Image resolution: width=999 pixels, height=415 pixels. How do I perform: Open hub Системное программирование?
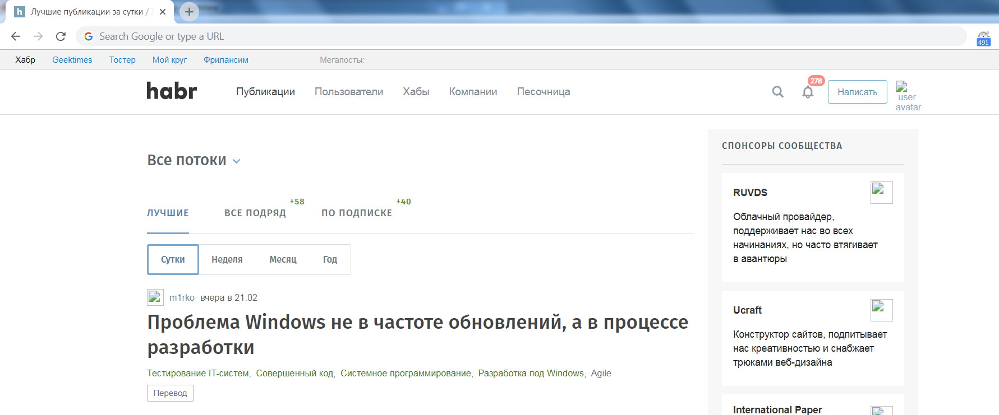coord(406,374)
